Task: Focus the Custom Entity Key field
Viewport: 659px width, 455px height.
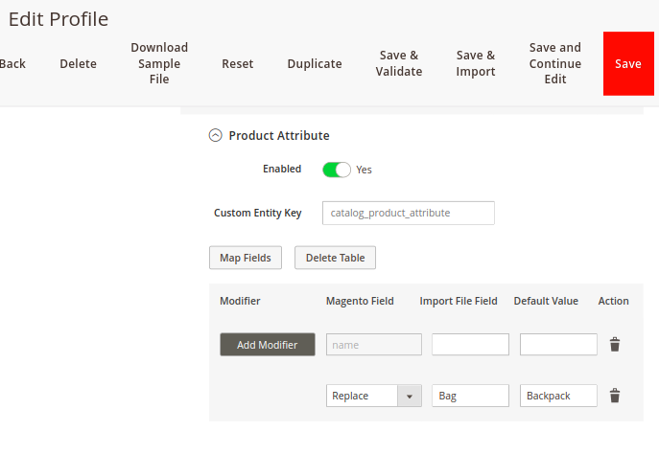Action: click(408, 213)
